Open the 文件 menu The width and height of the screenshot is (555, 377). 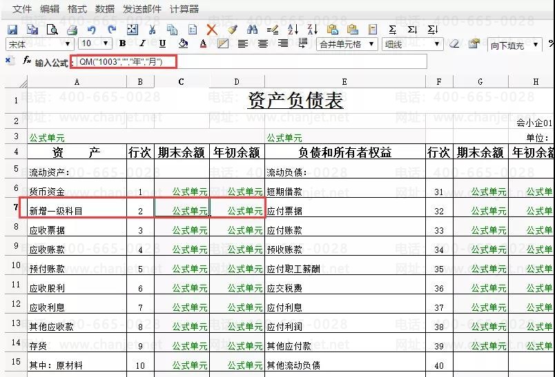[21, 9]
